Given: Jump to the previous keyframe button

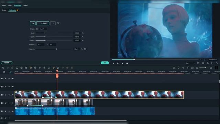Looking at the screenshot, I should 33,23.
